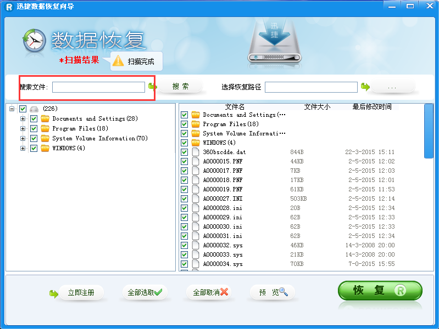Click System Volume Information folder icon in tree

coord(45,138)
